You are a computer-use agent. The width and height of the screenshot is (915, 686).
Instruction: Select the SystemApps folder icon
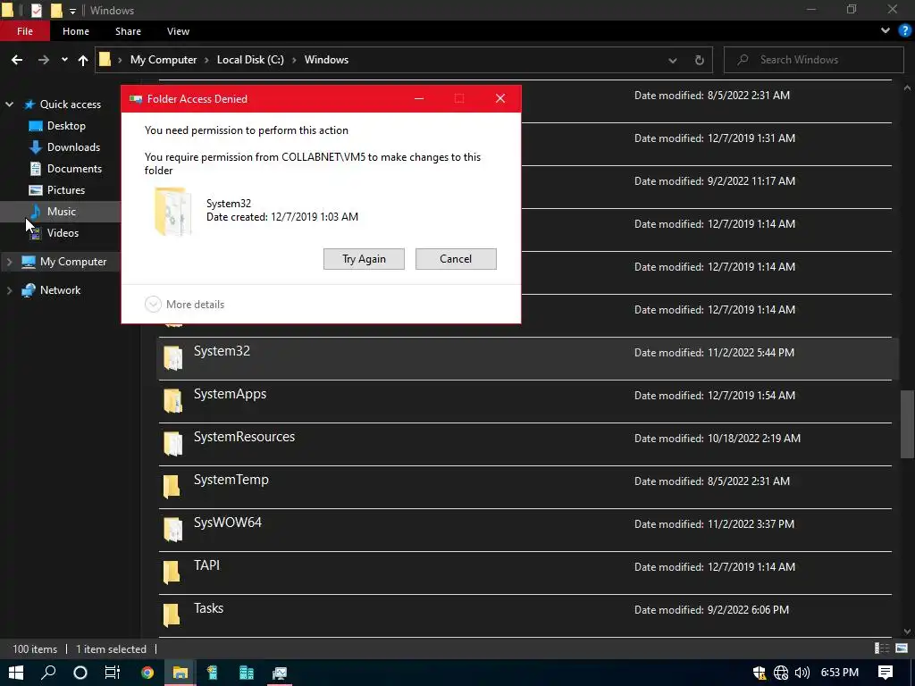point(172,401)
